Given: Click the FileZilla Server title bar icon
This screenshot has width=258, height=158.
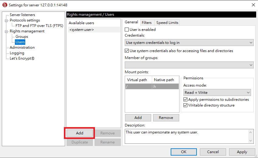Looking at the screenshot, I should click(x=5, y=5).
